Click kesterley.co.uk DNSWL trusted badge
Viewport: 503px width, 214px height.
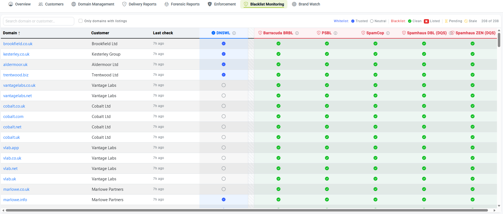coord(224,54)
